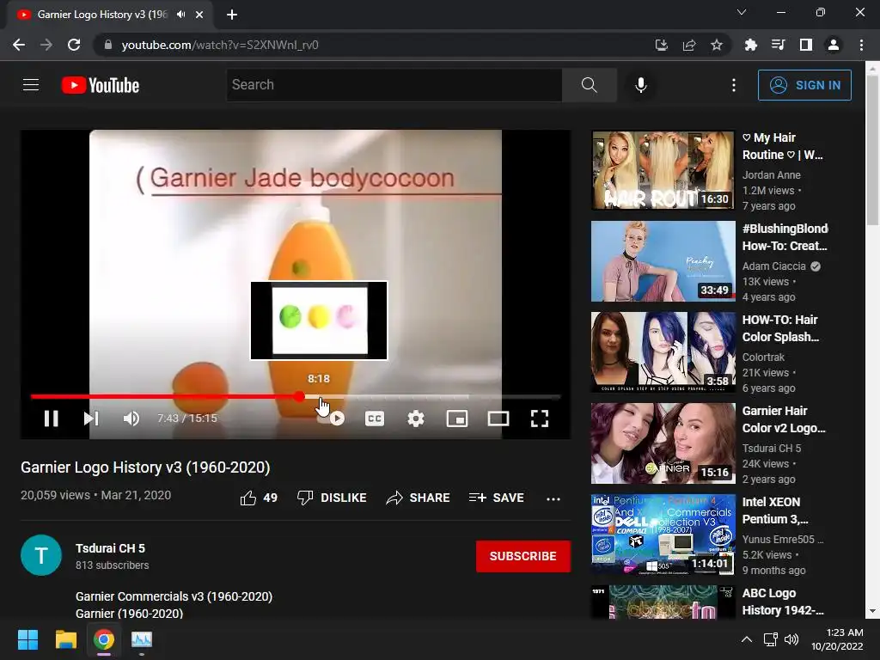This screenshot has height=660, width=880.
Task: Show hidden system tray icons
Action: click(747, 639)
